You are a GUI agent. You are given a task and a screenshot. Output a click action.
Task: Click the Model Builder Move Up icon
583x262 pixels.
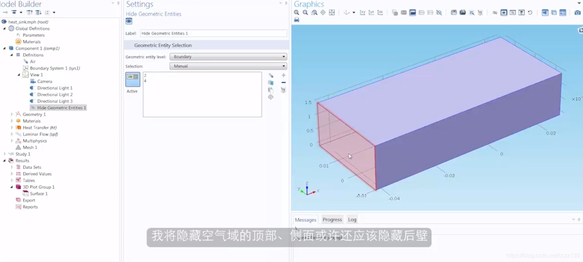tap(30, 12)
